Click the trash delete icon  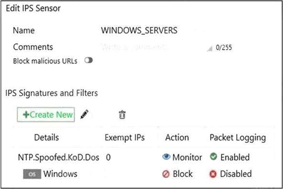tap(122, 114)
